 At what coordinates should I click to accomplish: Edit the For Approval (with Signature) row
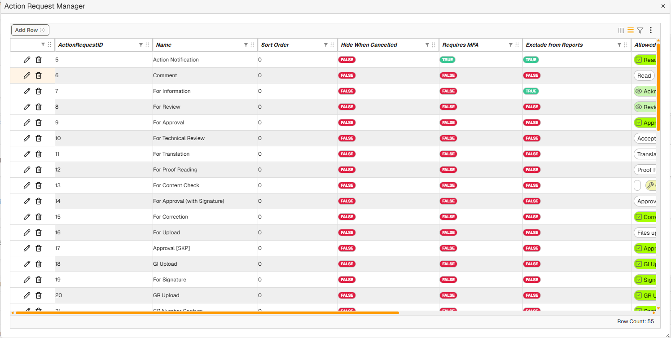click(x=27, y=201)
